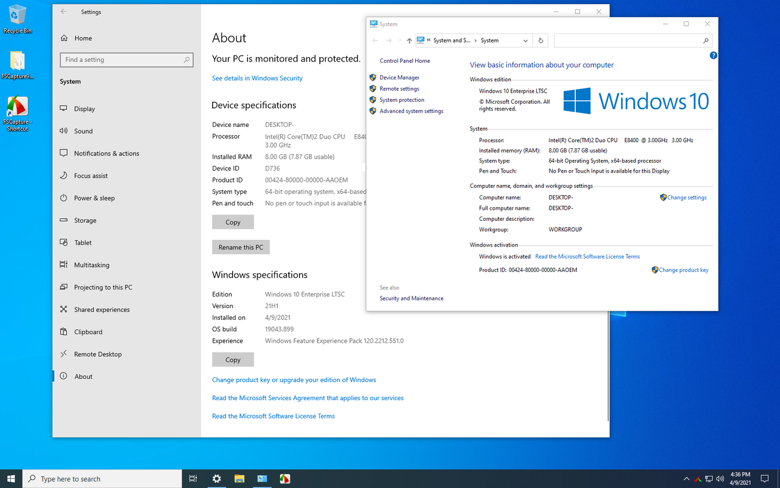
Task: Click the search magnifier in System window
Action: [x=706, y=41]
